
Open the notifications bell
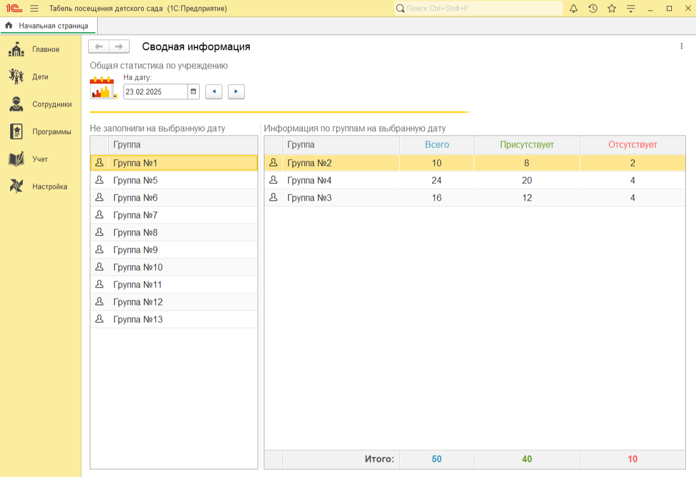[x=574, y=8]
